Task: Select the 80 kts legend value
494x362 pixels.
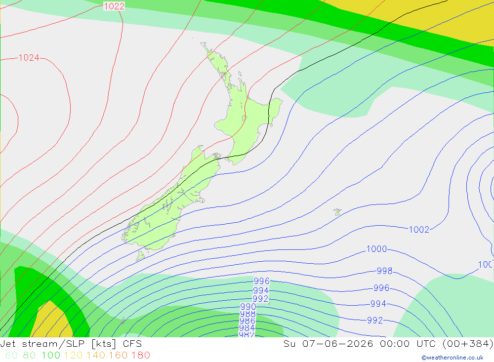Action: pos(29,356)
